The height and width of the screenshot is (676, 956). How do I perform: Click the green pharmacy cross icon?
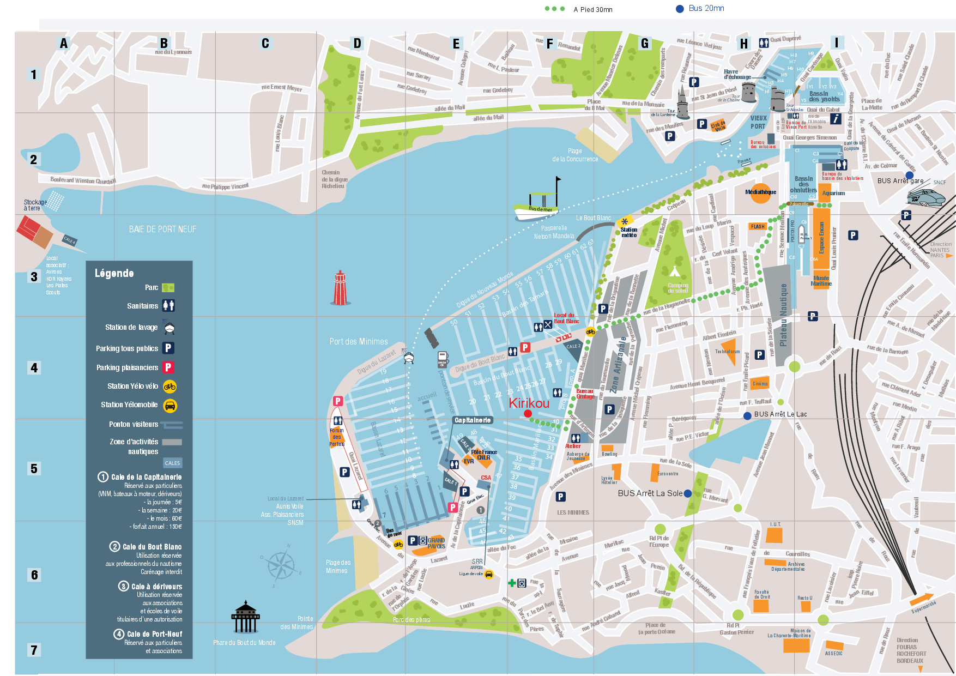coord(511,583)
